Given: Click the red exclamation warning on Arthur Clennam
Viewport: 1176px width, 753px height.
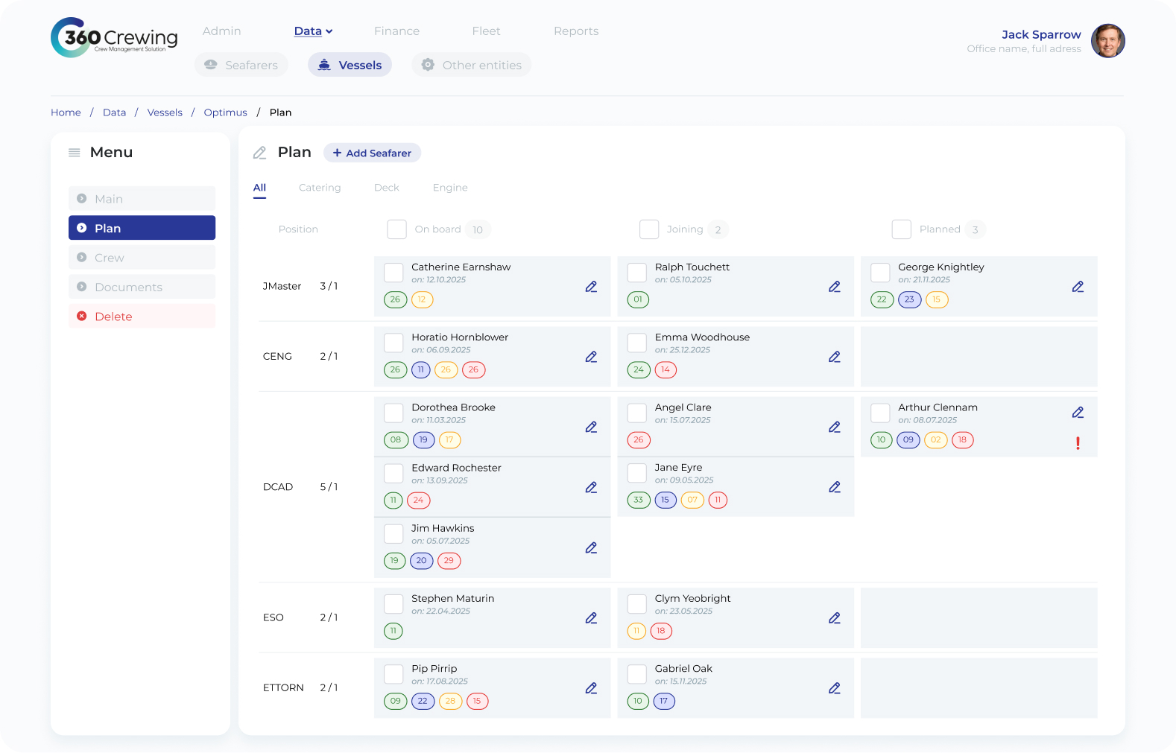Looking at the screenshot, I should coord(1078,443).
